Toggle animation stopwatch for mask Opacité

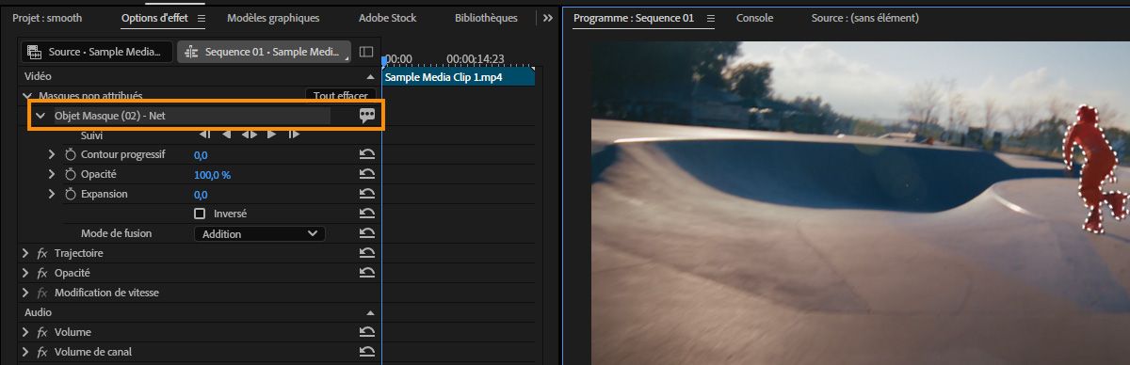pos(70,175)
